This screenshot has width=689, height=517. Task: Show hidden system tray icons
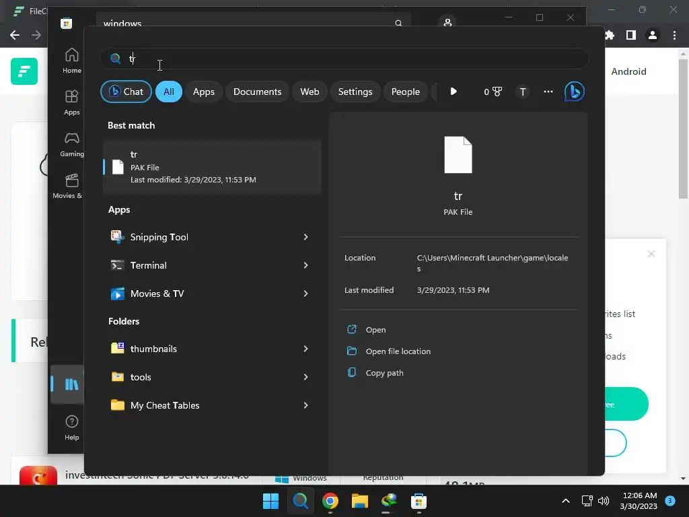point(566,501)
